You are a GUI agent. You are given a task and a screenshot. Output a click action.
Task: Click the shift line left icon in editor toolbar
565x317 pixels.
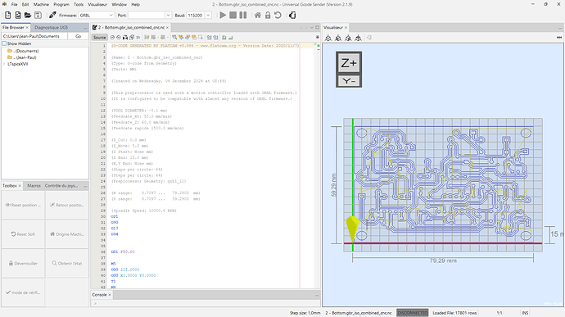coord(209,37)
